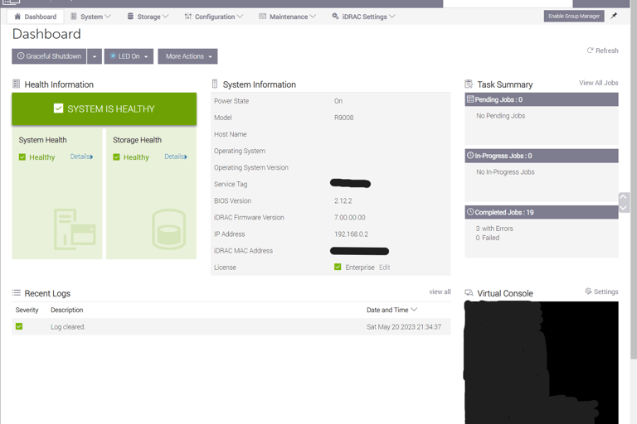Click Storage Health green check icon

tap(117, 157)
